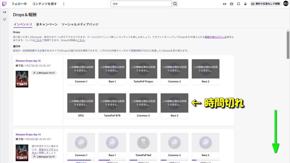
Task: Click the Drops＆報酬 page heading
Action: [x=25, y=15]
